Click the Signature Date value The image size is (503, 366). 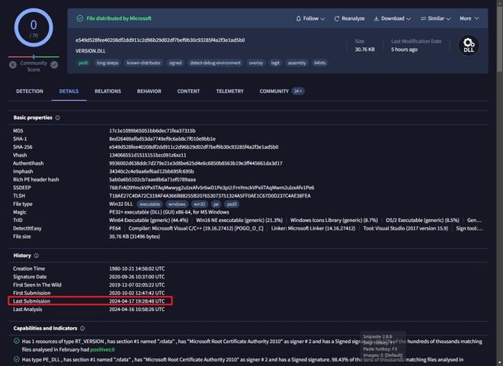[136, 277]
